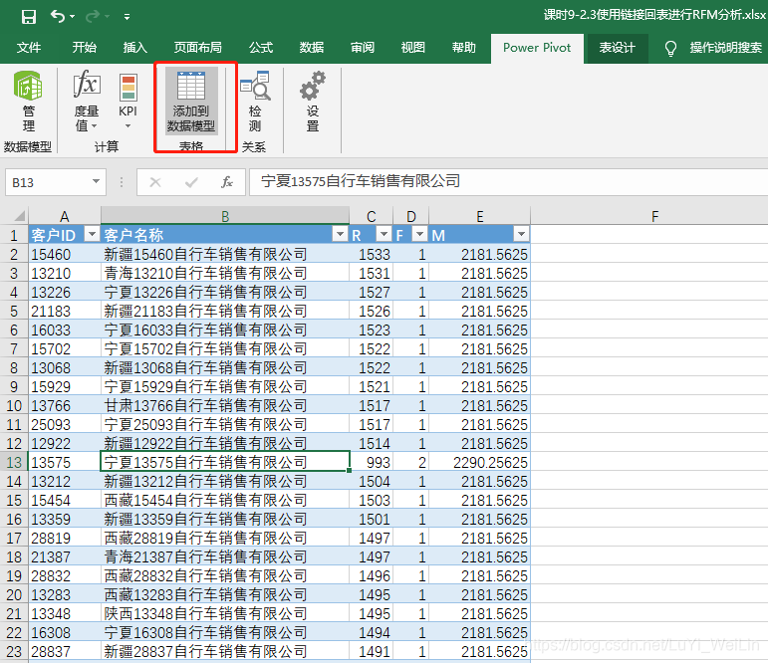Image resolution: width=768 pixels, height=663 pixels.
Task: Click the lightbulb Tell Me icon
Action: pyautogui.click(x=670, y=49)
